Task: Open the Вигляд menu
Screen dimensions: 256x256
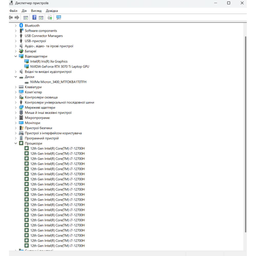Action: pyautogui.click(x=36, y=11)
